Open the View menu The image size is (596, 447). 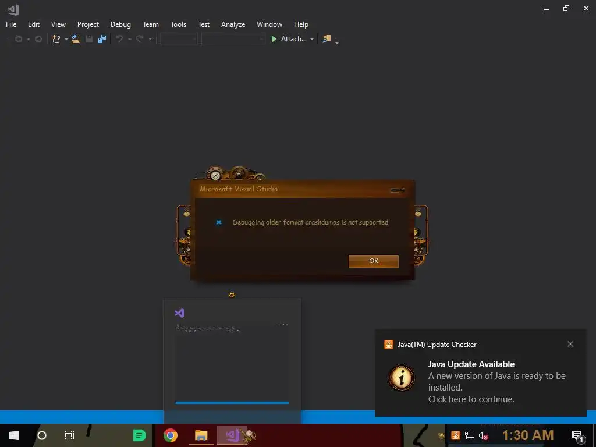tap(58, 24)
